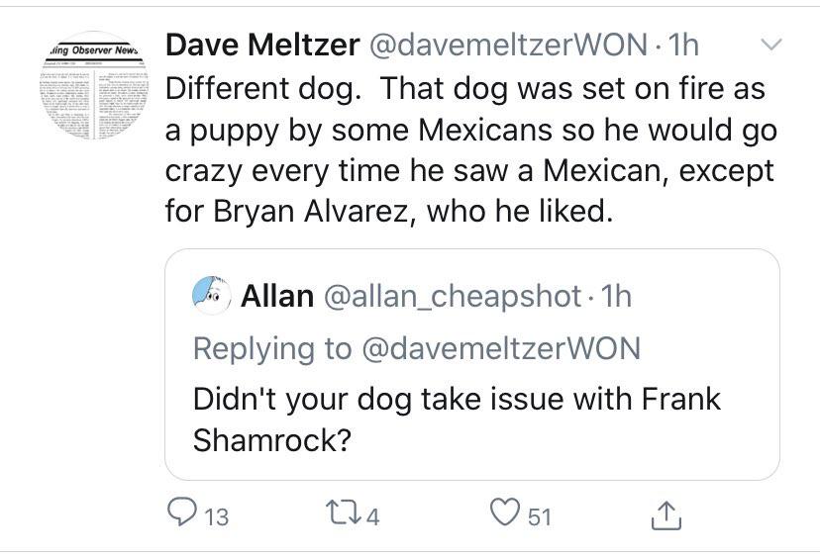
Task: Tap @davemeltzerWON in Replying to line
Action: click(x=499, y=347)
